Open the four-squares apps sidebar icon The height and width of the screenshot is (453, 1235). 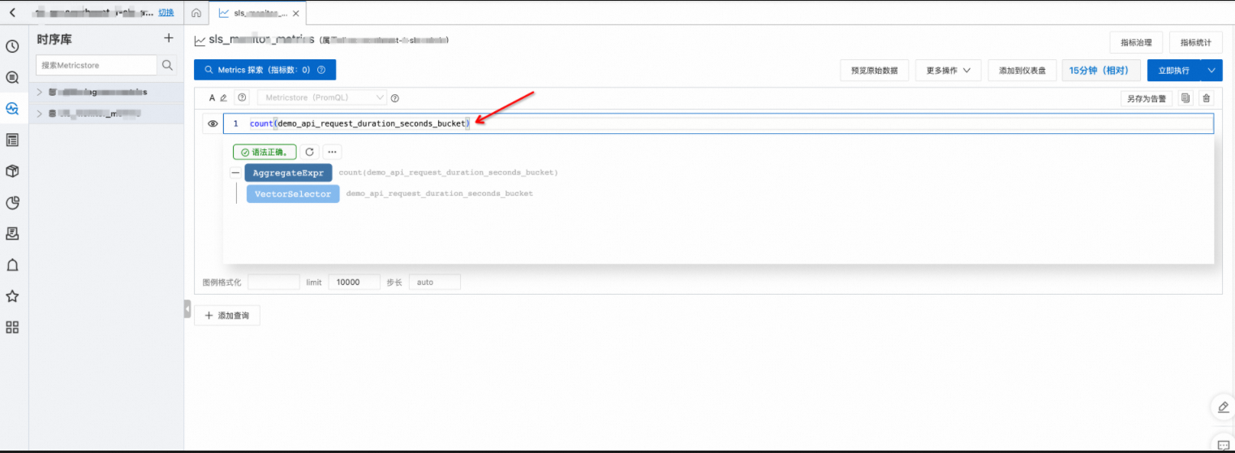point(12,327)
